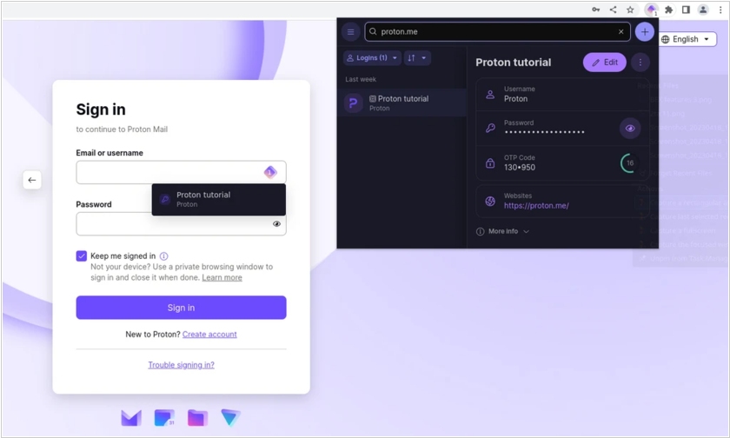The width and height of the screenshot is (730, 438).
Task: Open the Logins (1) filter dropdown
Action: [x=372, y=57]
